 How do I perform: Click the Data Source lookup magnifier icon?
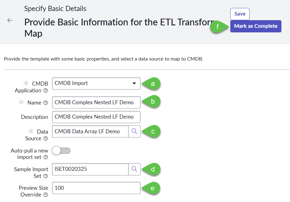134,131
